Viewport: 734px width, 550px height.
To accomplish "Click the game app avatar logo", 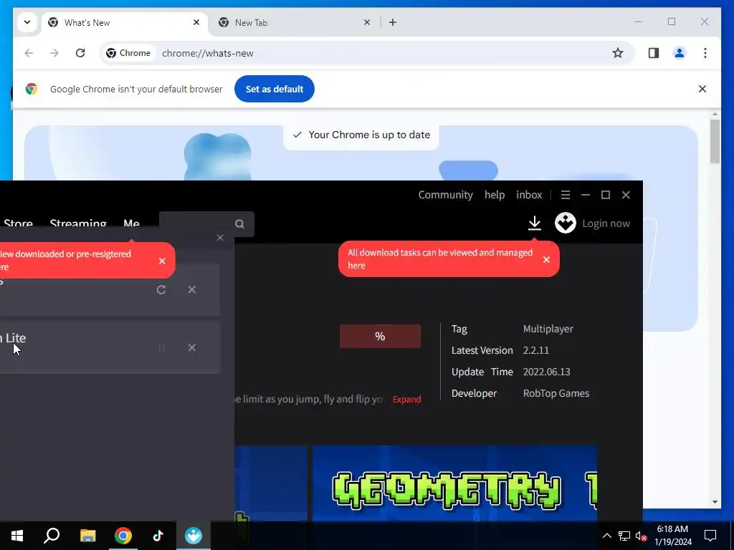I will coord(566,223).
